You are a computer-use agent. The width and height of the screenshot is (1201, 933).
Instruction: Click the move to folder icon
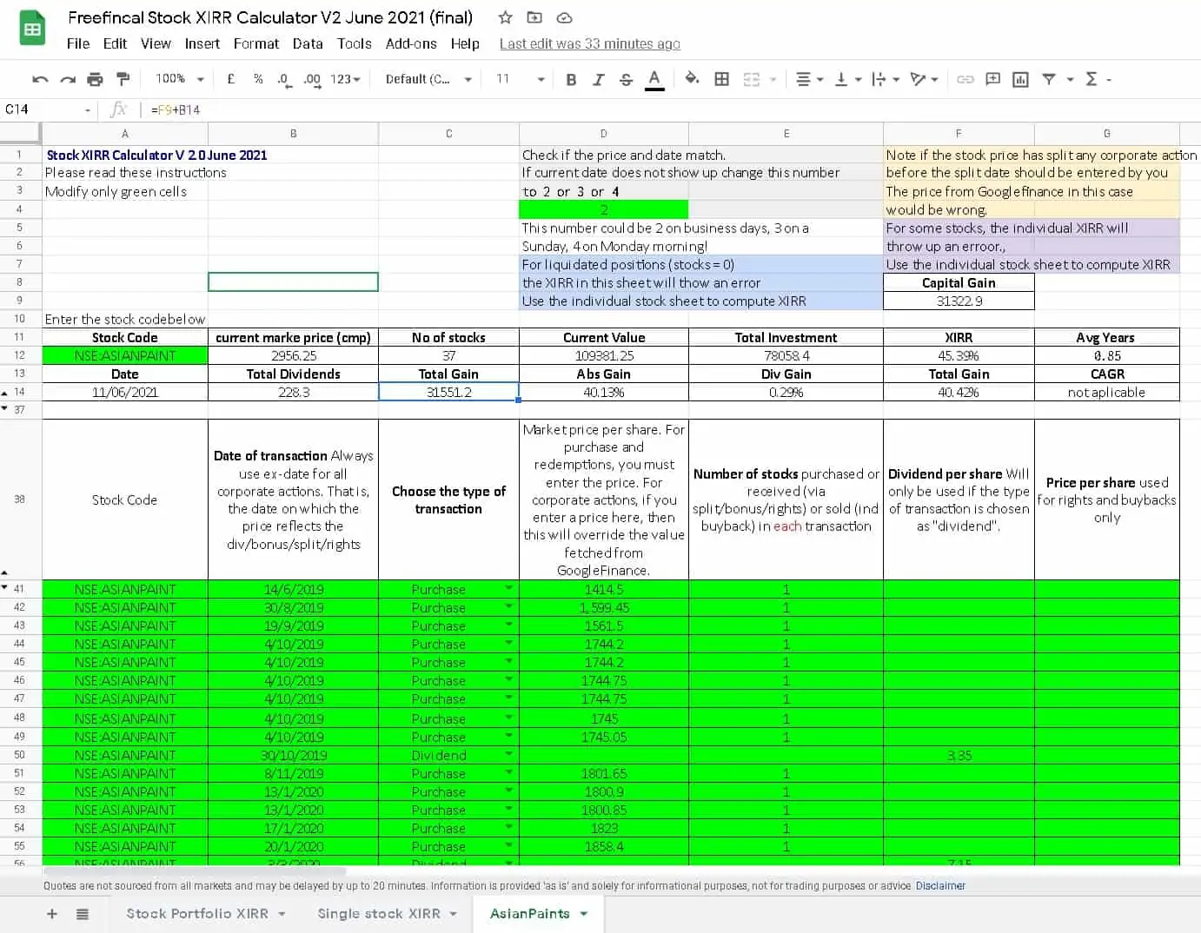pos(534,17)
